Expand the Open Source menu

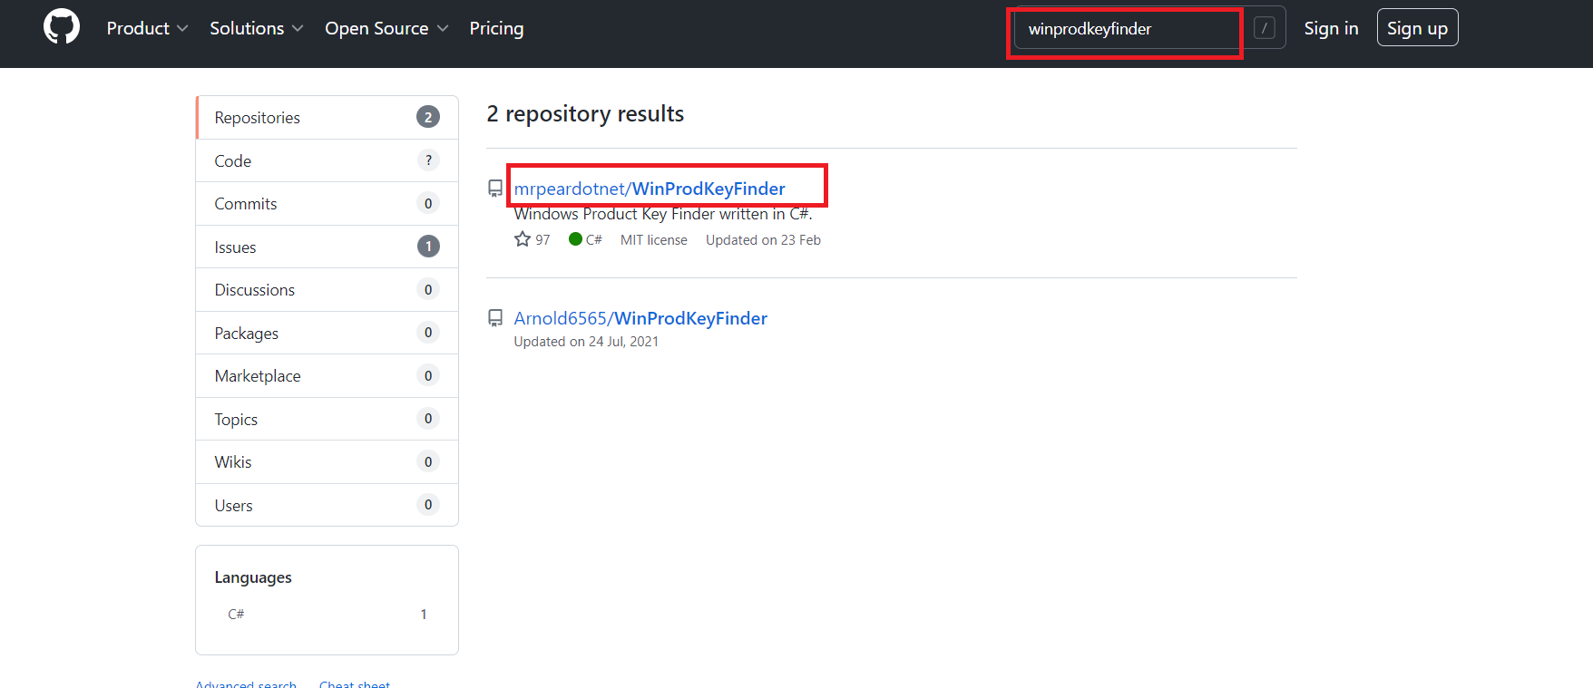[386, 28]
